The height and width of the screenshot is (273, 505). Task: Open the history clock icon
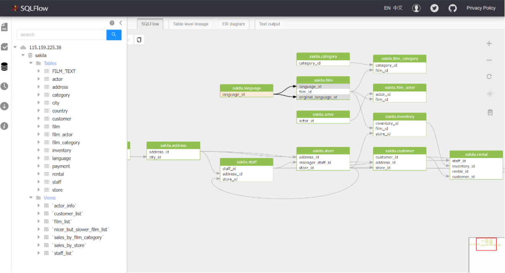[x=5, y=86]
